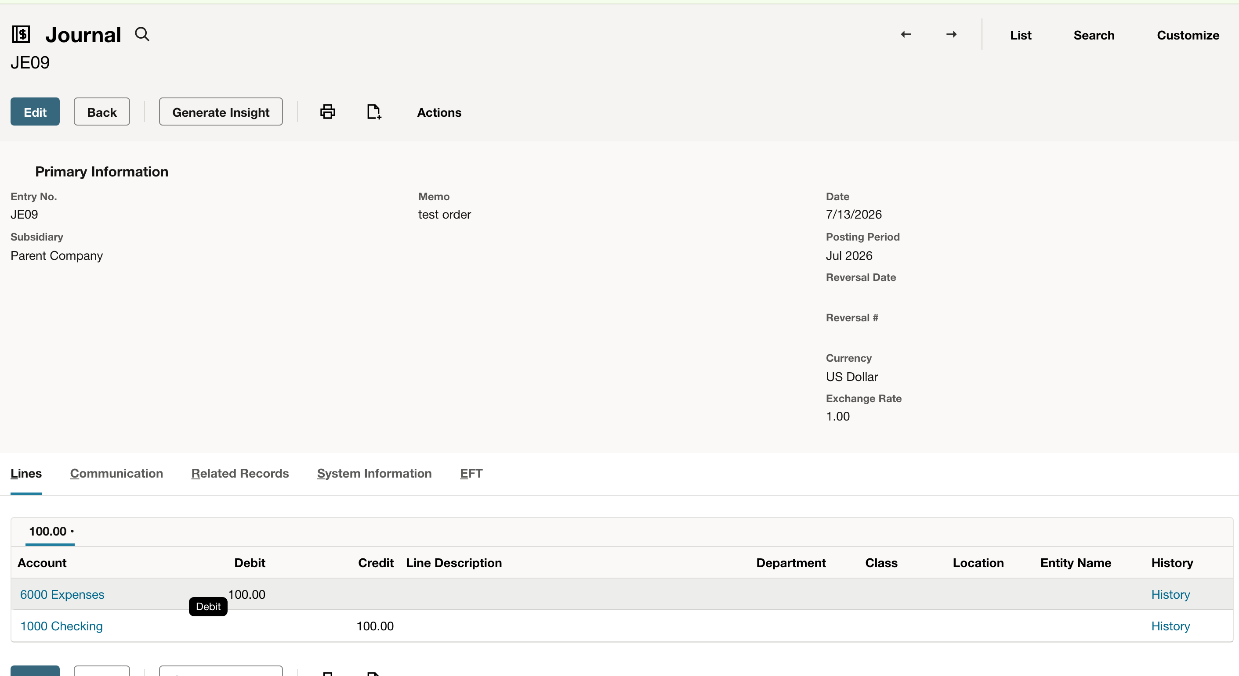Select the 100.00 sublist tab
The width and height of the screenshot is (1239, 676).
pos(50,532)
